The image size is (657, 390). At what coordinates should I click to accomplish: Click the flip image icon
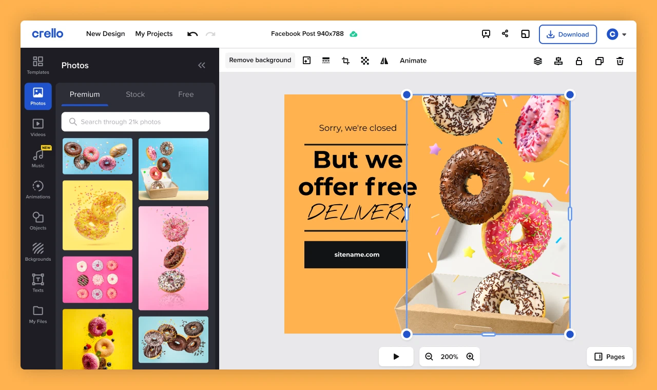[x=384, y=61]
